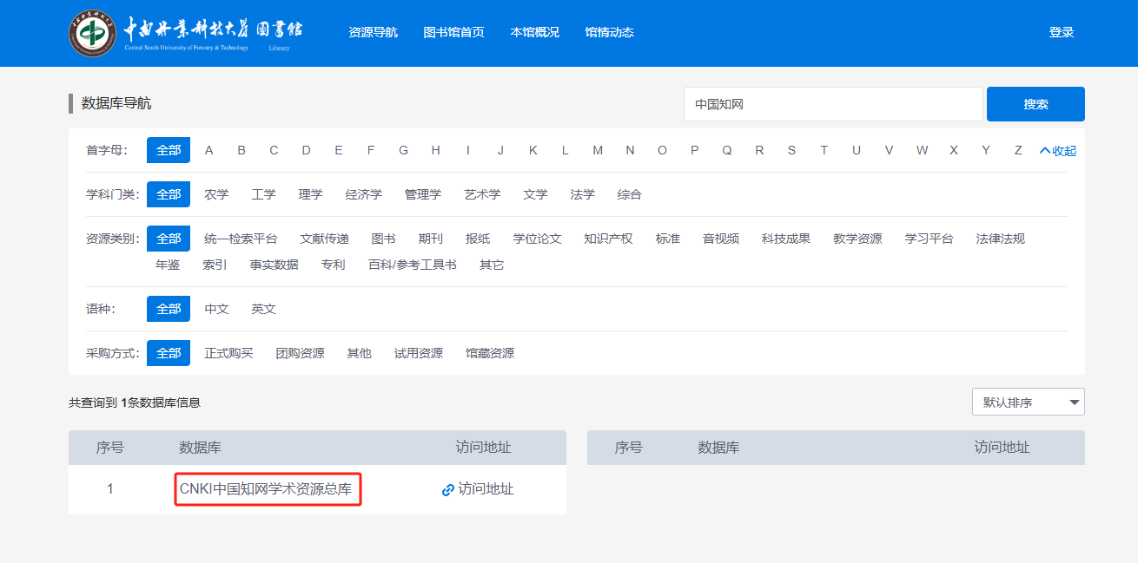Choose the 中文 language filter
Image resolution: width=1138 pixels, height=563 pixels.
(216, 309)
